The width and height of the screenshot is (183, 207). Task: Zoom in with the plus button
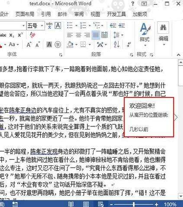pos(156,204)
